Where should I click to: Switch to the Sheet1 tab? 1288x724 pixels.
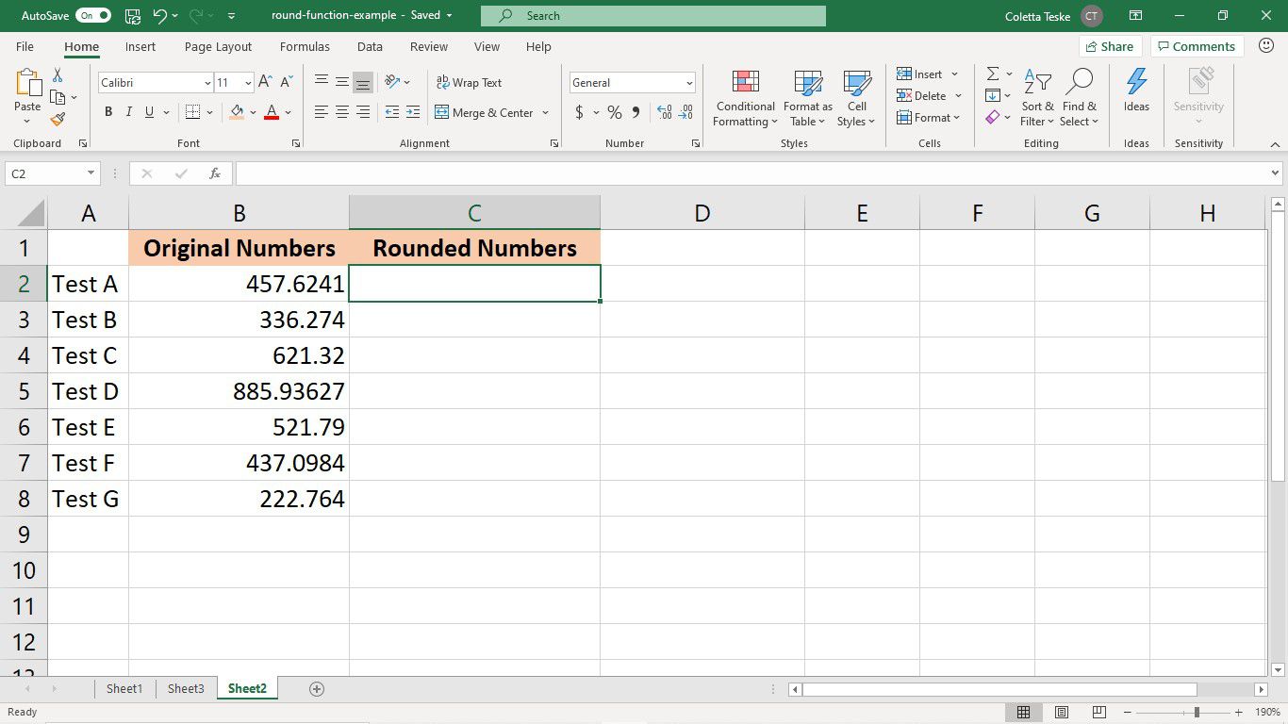pos(124,689)
